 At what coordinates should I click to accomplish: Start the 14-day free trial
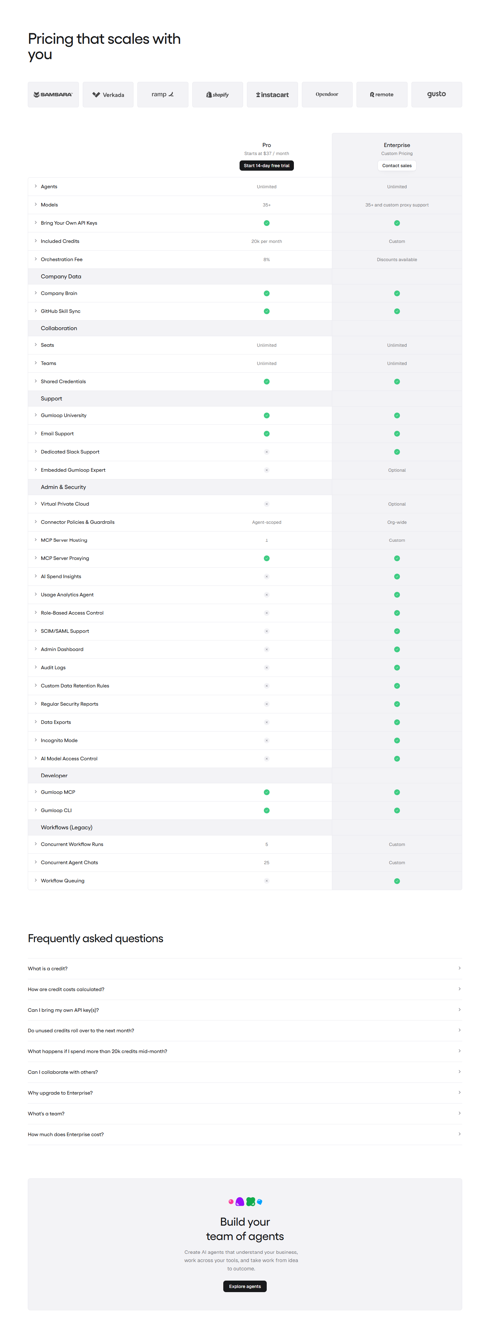point(266,166)
